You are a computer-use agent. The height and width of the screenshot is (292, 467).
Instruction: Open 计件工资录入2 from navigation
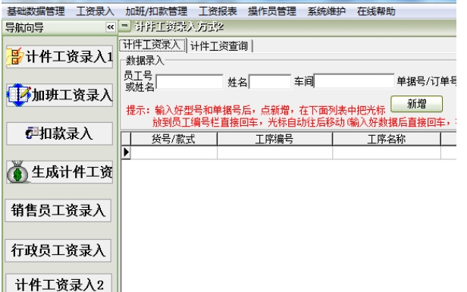tap(59, 283)
